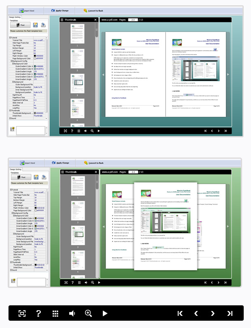This screenshot has width=251, height=328.
Task: Click Convert to flash in the green window
Action: [x=94, y=163]
